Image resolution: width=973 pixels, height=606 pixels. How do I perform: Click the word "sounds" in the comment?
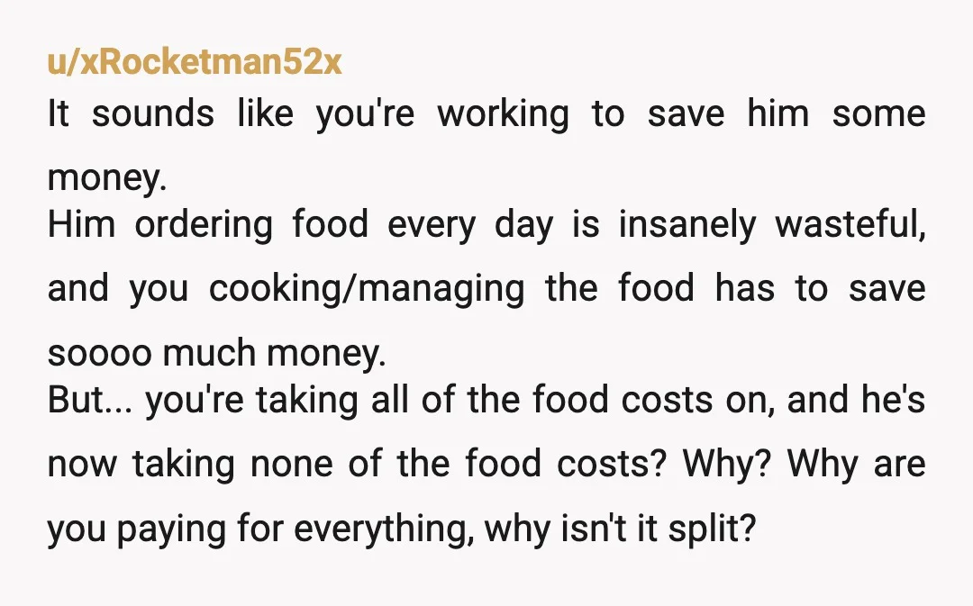click(153, 114)
